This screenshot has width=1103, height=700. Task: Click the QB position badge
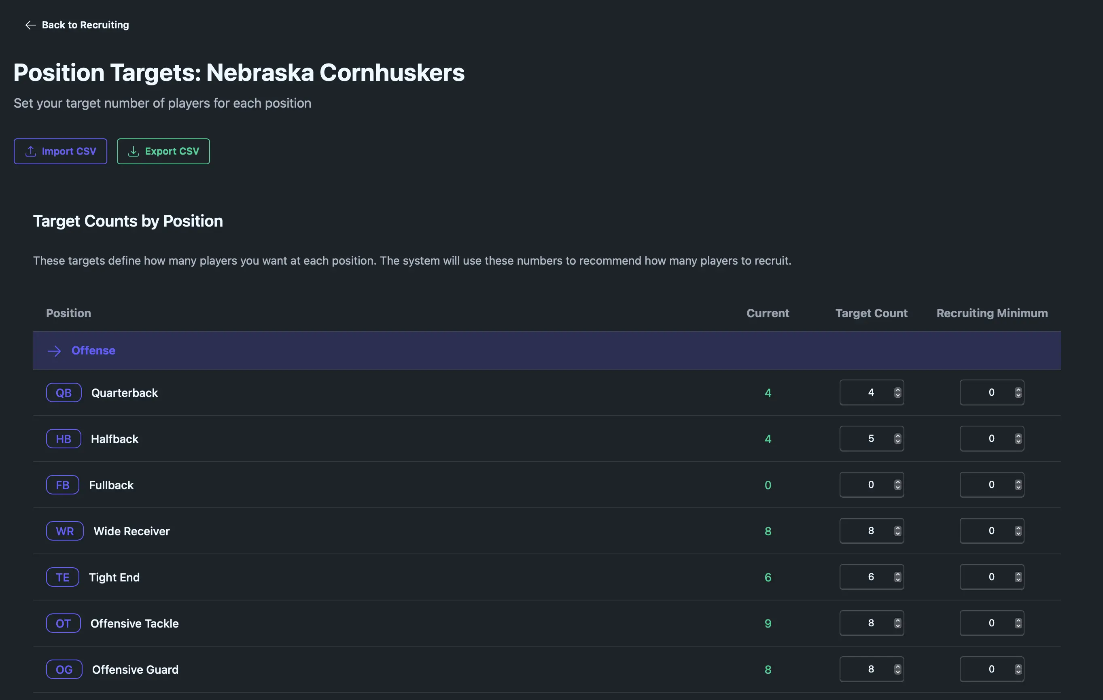[64, 392]
